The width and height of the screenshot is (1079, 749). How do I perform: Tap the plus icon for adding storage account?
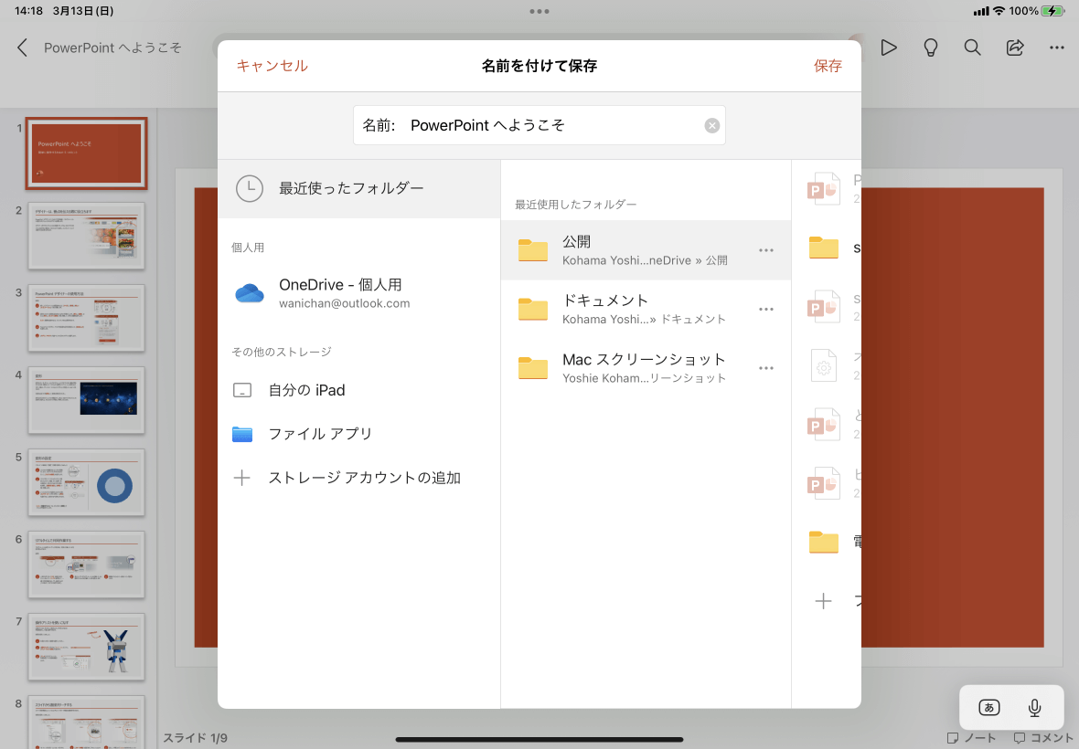(x=241, y=478)
